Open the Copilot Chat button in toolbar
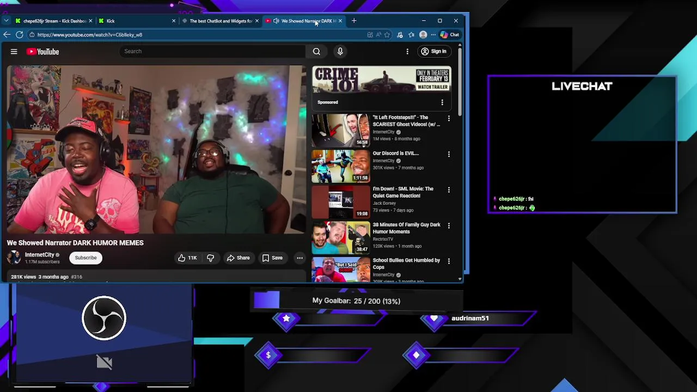This screenshot has width=697, height=392. tap(450, 35)
